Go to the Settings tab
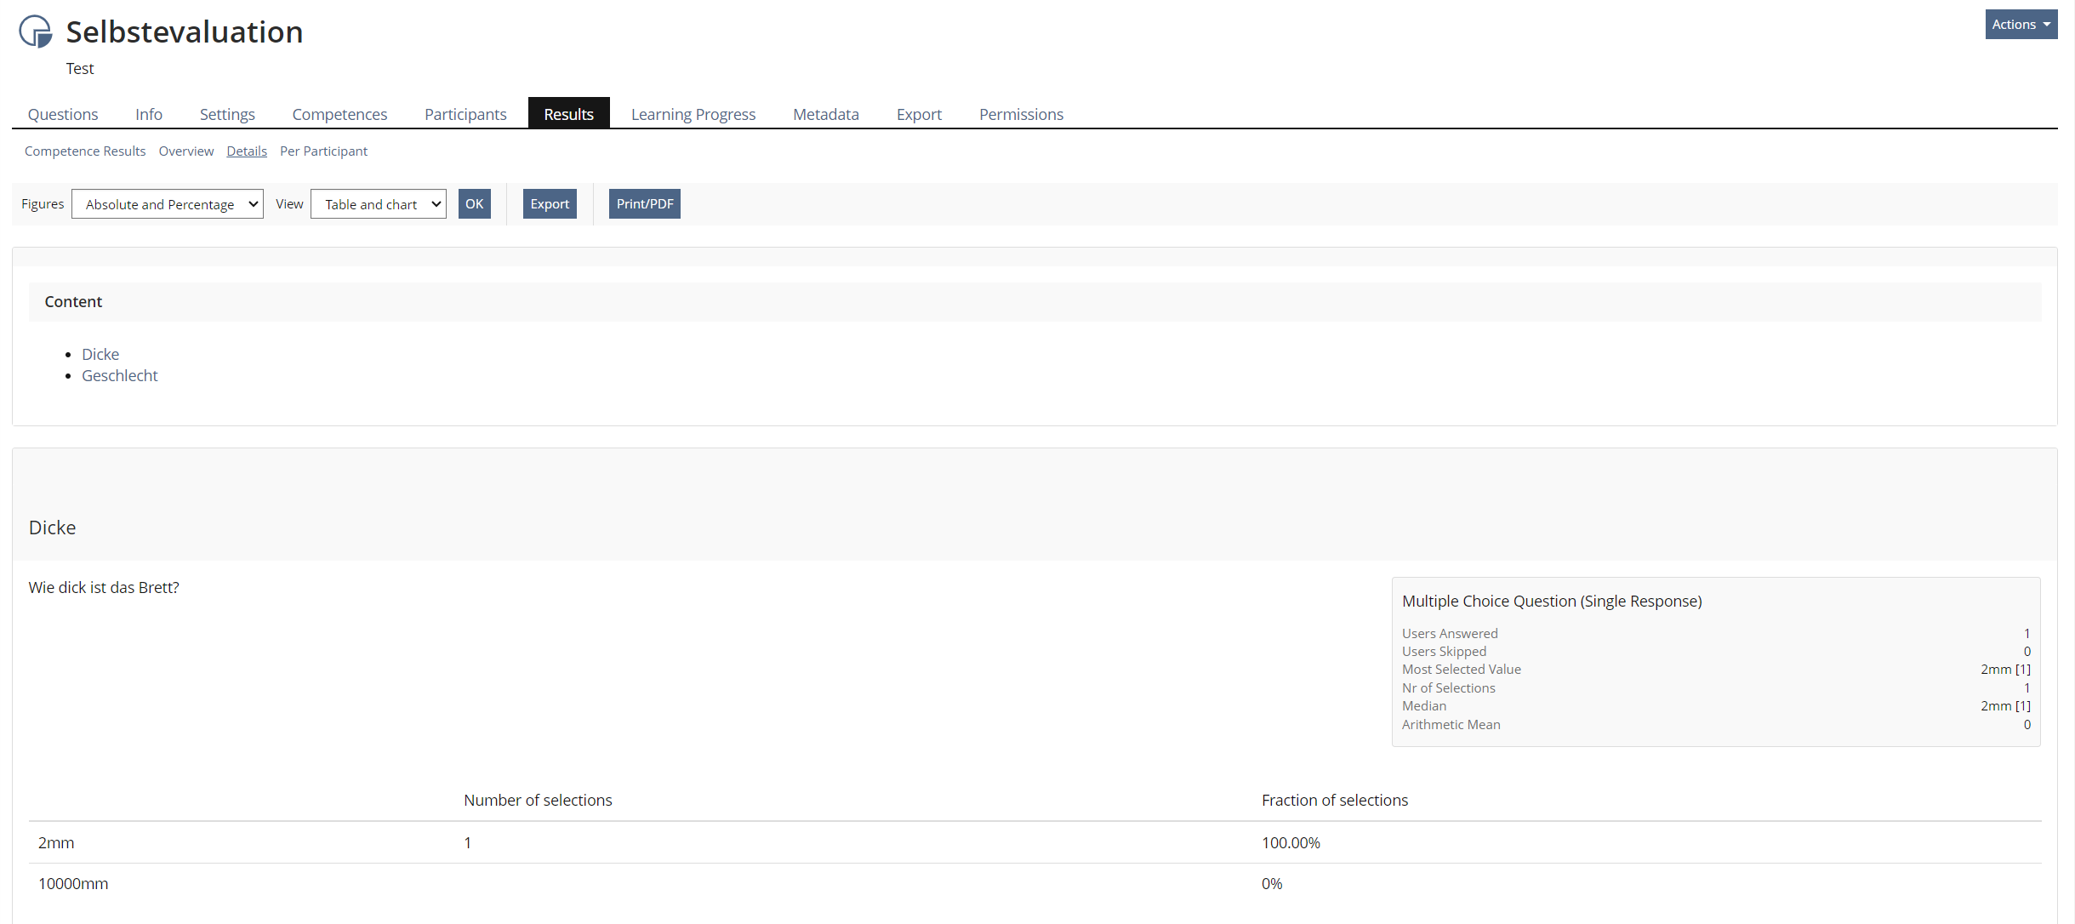 pyautogui.click(x=227, y=114)
